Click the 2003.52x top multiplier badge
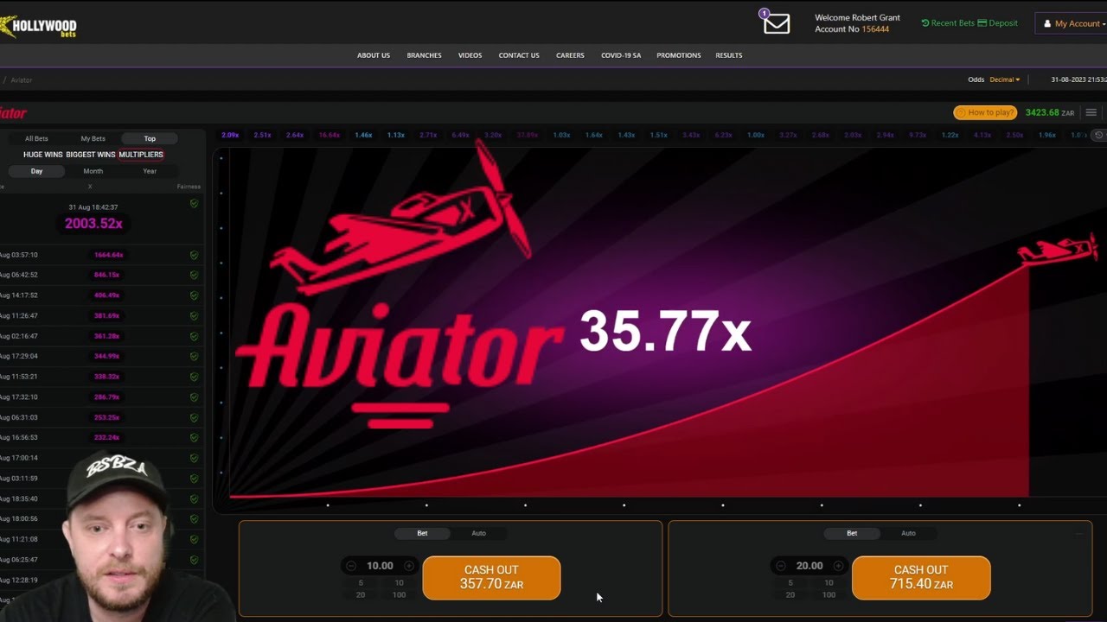The height and width of the screenshot is (622, 1107). (93, 224)
